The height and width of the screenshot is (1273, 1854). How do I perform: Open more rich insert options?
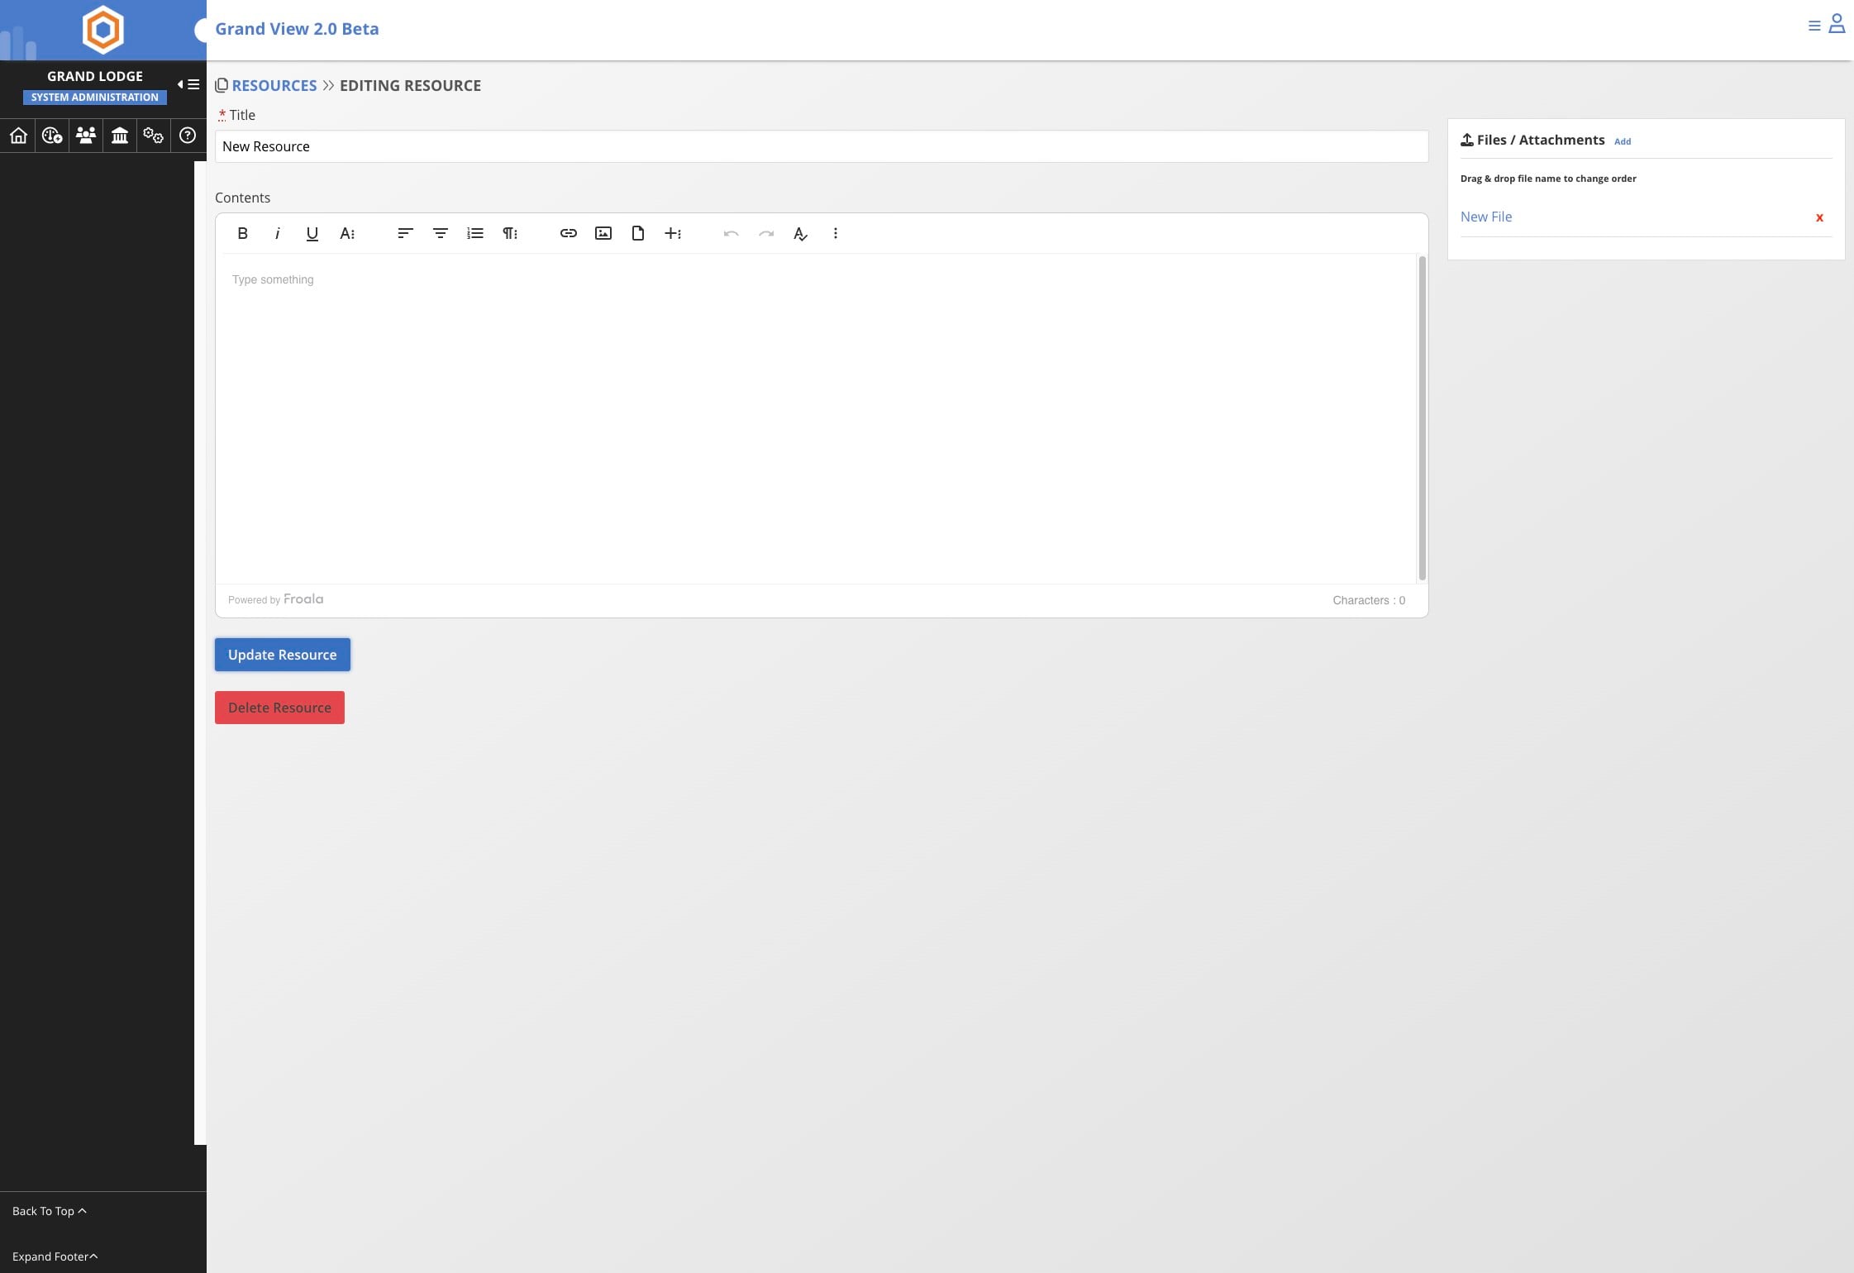click(673, 233)
